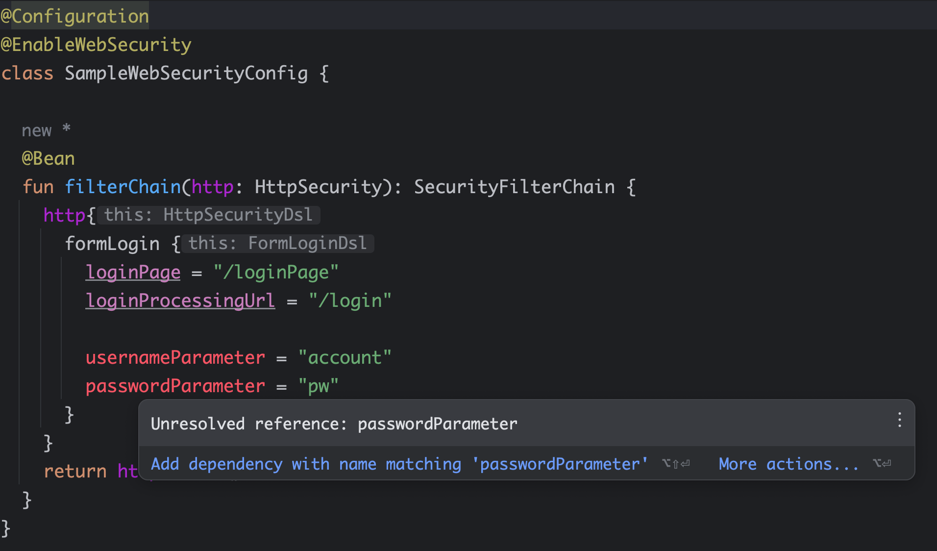Click the 'this: FormLoginDsl' inlay hint
This screenshot has width=937, height=551.
coord(277,243)
